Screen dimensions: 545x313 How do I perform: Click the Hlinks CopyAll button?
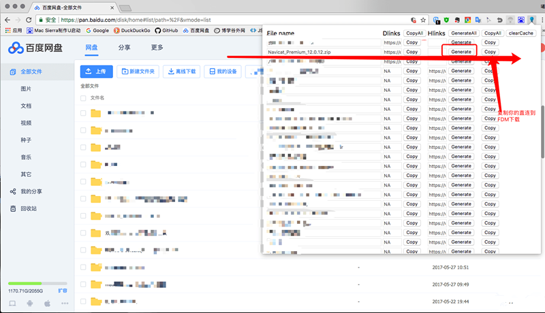pyautogui.click(x=493, y=33)
